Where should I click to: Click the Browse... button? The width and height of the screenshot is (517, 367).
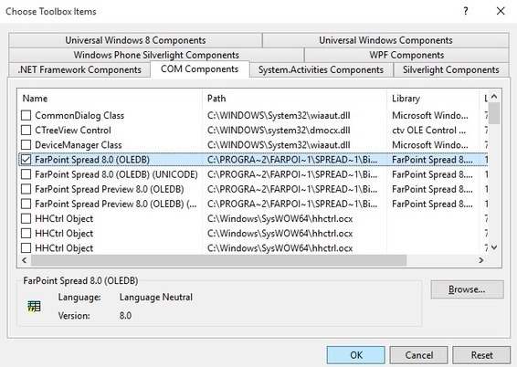click(467, 289)
